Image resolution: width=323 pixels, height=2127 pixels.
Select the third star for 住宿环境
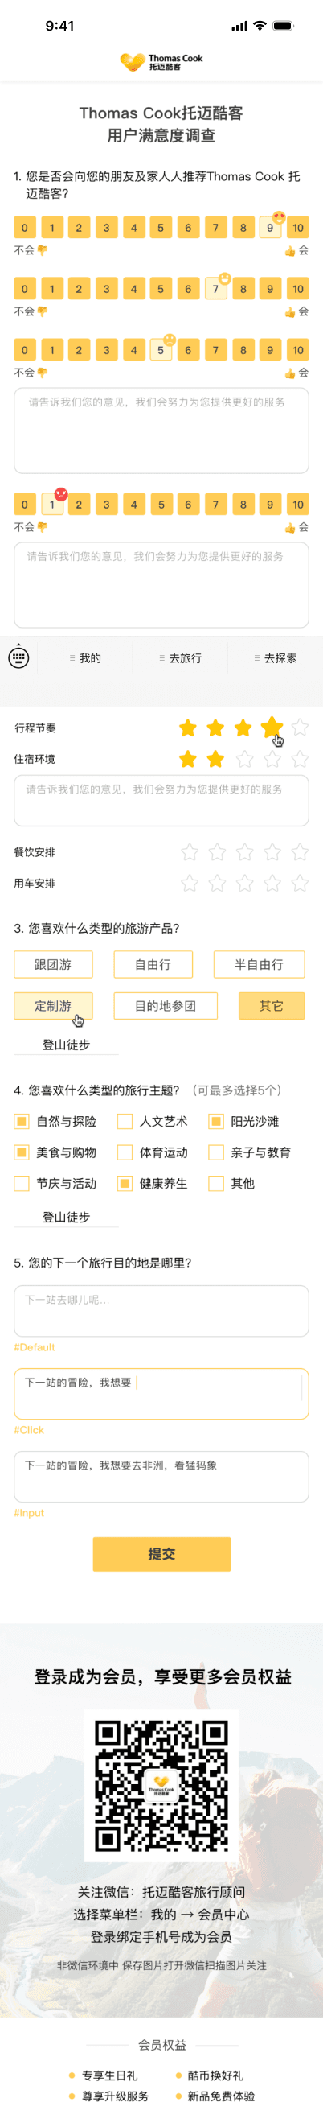[245, 759]
